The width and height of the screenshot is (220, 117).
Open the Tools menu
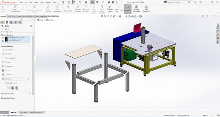(x=42, y=3)
